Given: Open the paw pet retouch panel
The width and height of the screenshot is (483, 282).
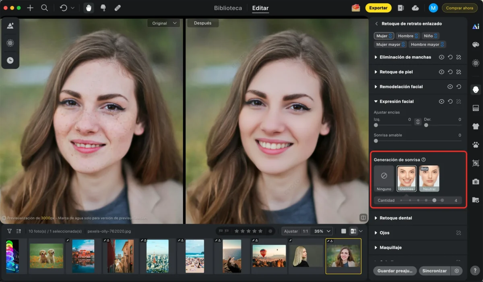Looking at the screenshot, I should coord(476,144).
